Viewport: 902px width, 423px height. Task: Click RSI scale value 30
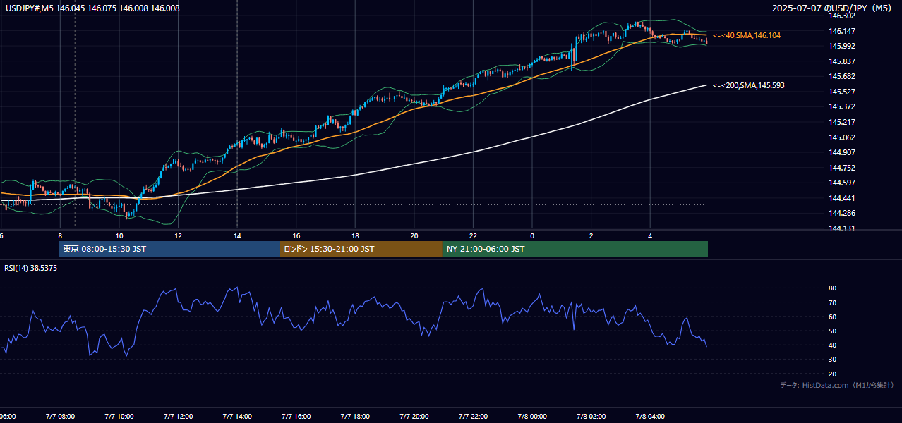pyautogui.click(x=833, y=360)
